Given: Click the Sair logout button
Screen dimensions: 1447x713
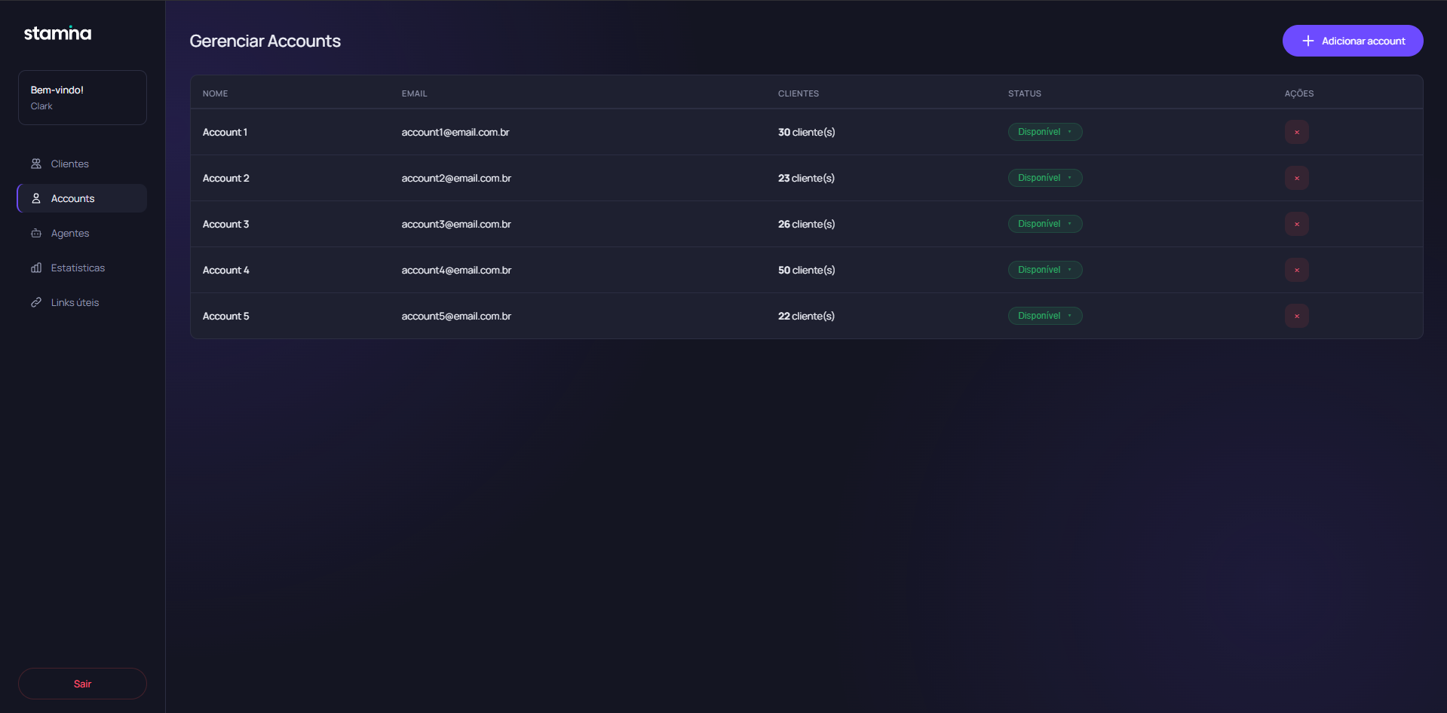Looking at the screenshot, I should (x=82, y=684).
